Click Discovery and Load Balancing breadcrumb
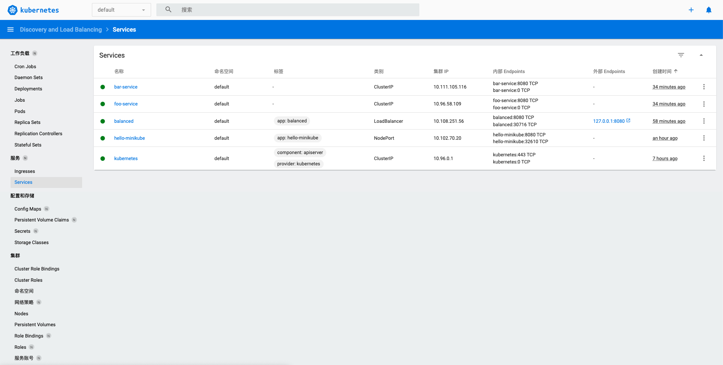The width and height of the screenshot is (723, 365). (61, 29)
